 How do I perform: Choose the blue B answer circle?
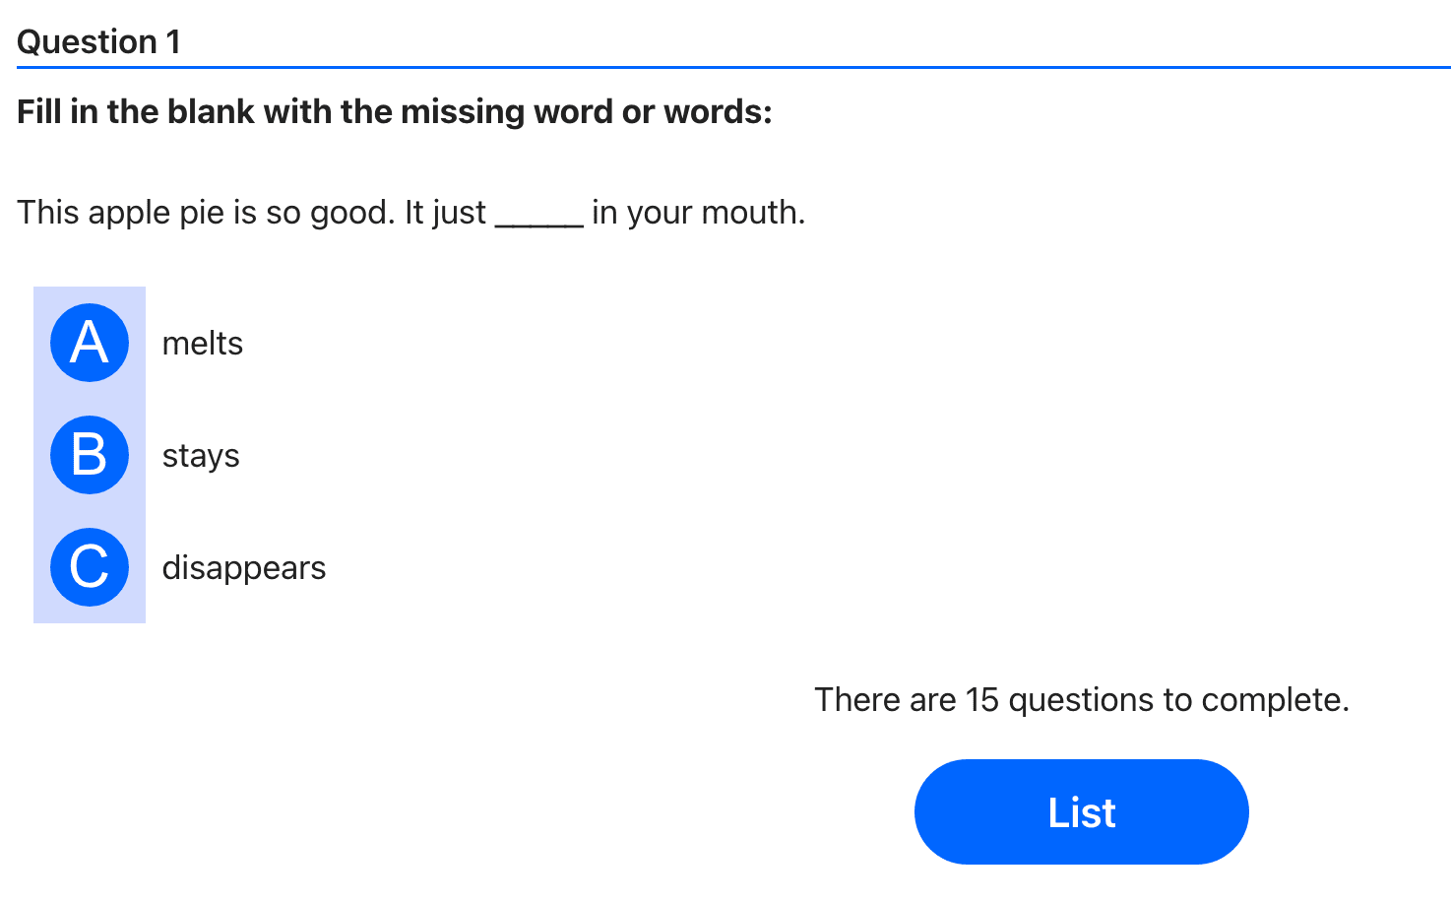point(90,455)
